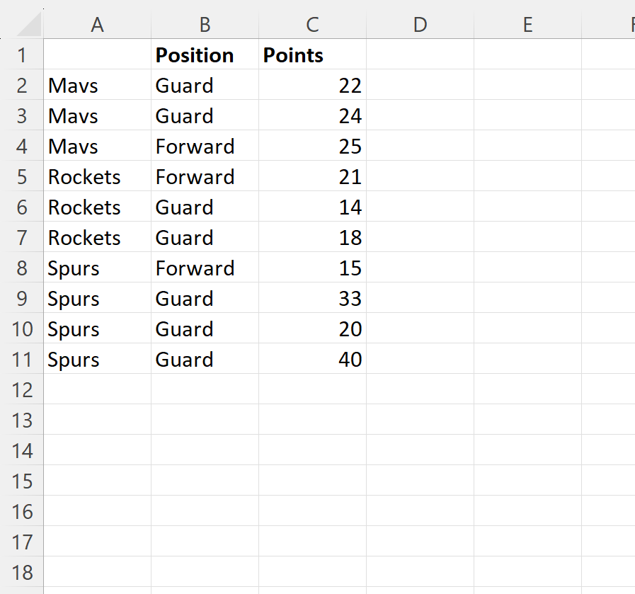The width and height of the screenshot is (635, 594).
Task: Click the Spurs cell in row 11
Action: pyautogui.click(x=97, y=359)
